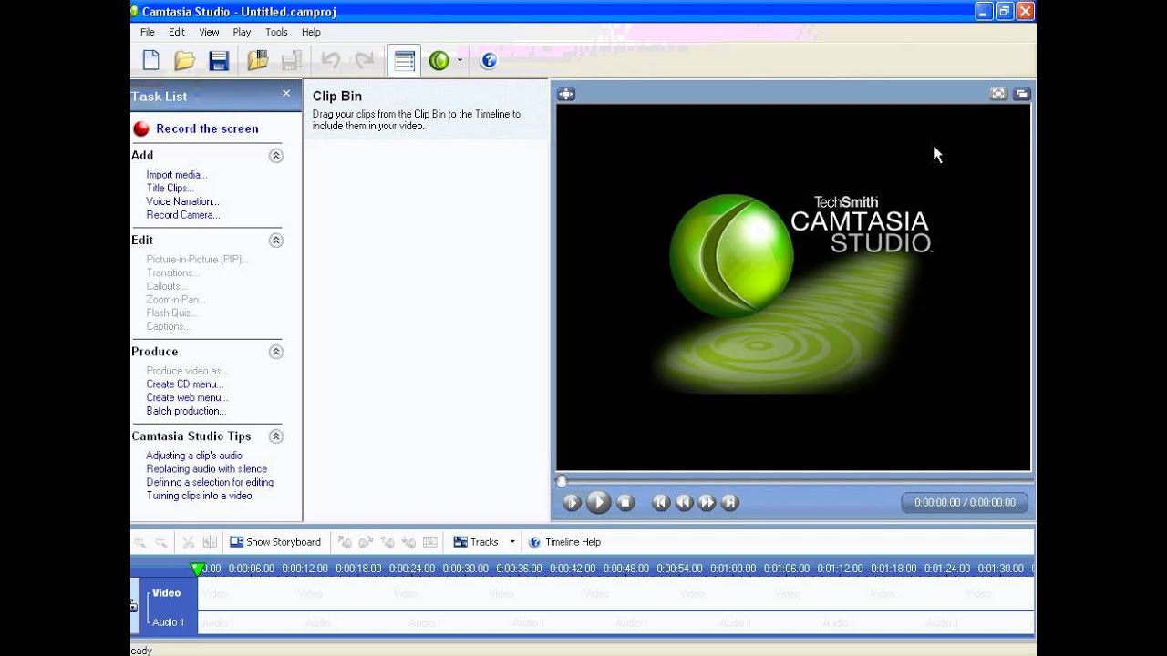Open a project with the folder icon
The width and height of the screenshot is (1167, 656).
[x=185, y=61]
